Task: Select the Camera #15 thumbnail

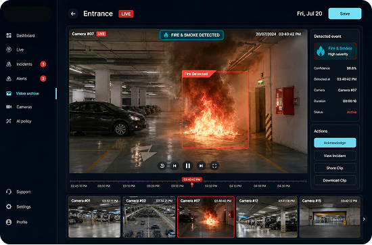Action: click(x=330, y=217)
